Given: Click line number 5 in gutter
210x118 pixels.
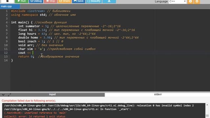Looking at the screenshot, I should [x=7, y=26].
